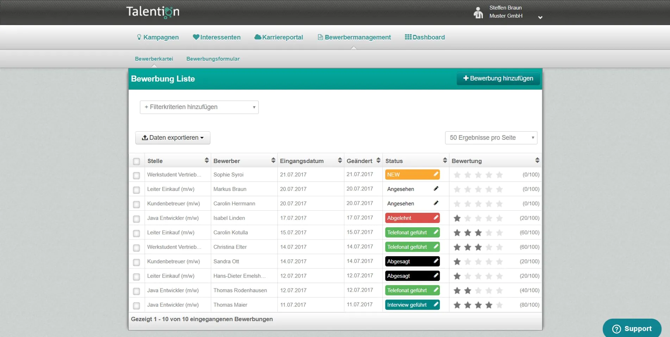The image size is (670, 337).
Task: Check the Thomas Maier row checkbox
Action: [x=137, y=305]
